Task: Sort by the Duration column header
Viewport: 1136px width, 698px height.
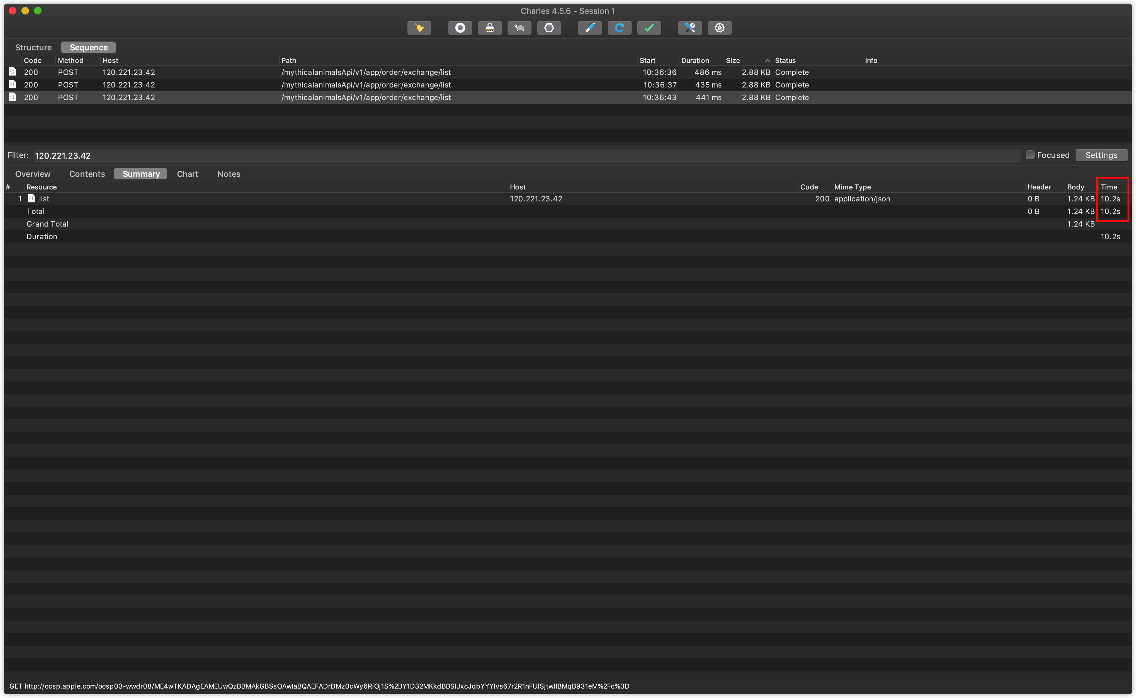Action: 695,60
